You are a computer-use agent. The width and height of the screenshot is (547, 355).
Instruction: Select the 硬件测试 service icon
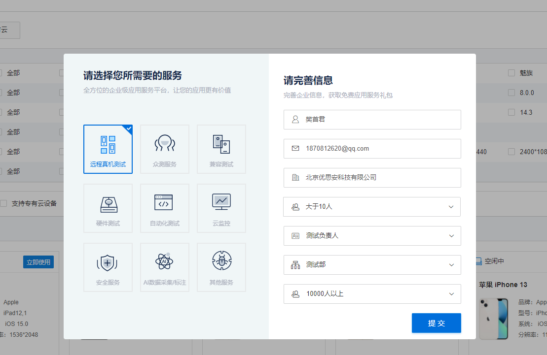coord(109,204)
